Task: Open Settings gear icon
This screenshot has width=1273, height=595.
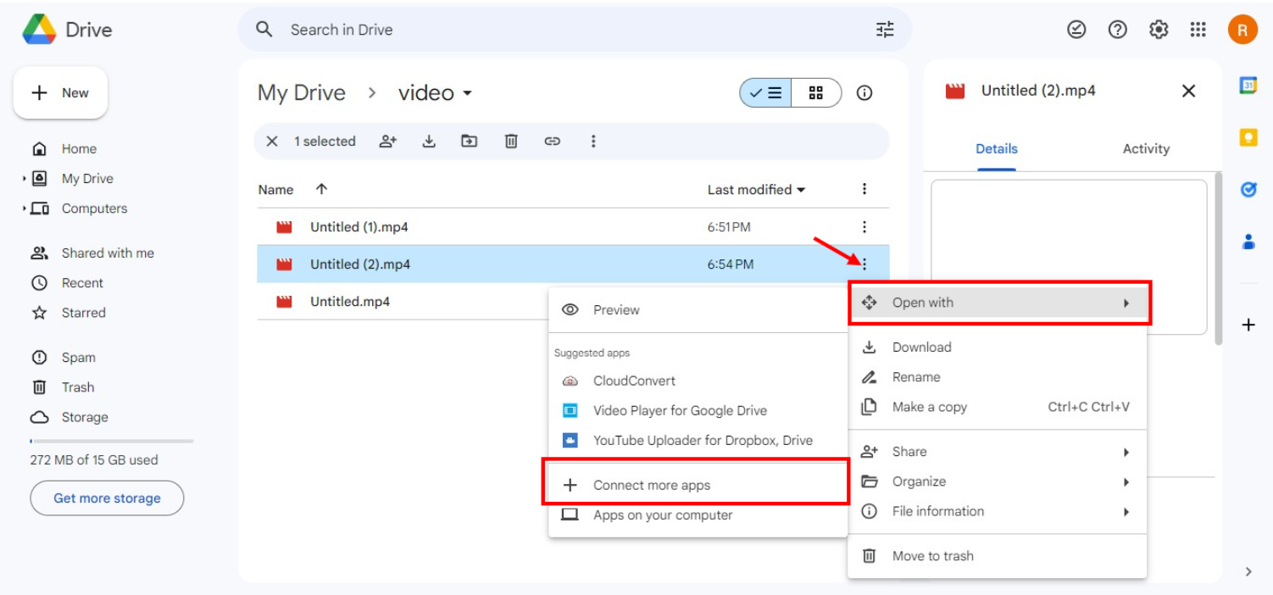Action: [x=1159, y=30]
